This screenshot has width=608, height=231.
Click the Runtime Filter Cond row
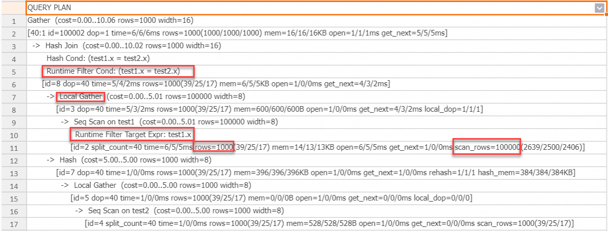[x=315, y=71]
